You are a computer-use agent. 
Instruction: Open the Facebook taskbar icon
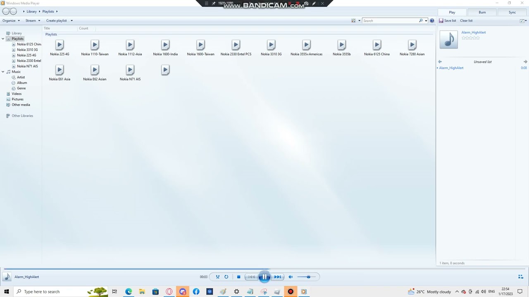[x=196, y=292]
